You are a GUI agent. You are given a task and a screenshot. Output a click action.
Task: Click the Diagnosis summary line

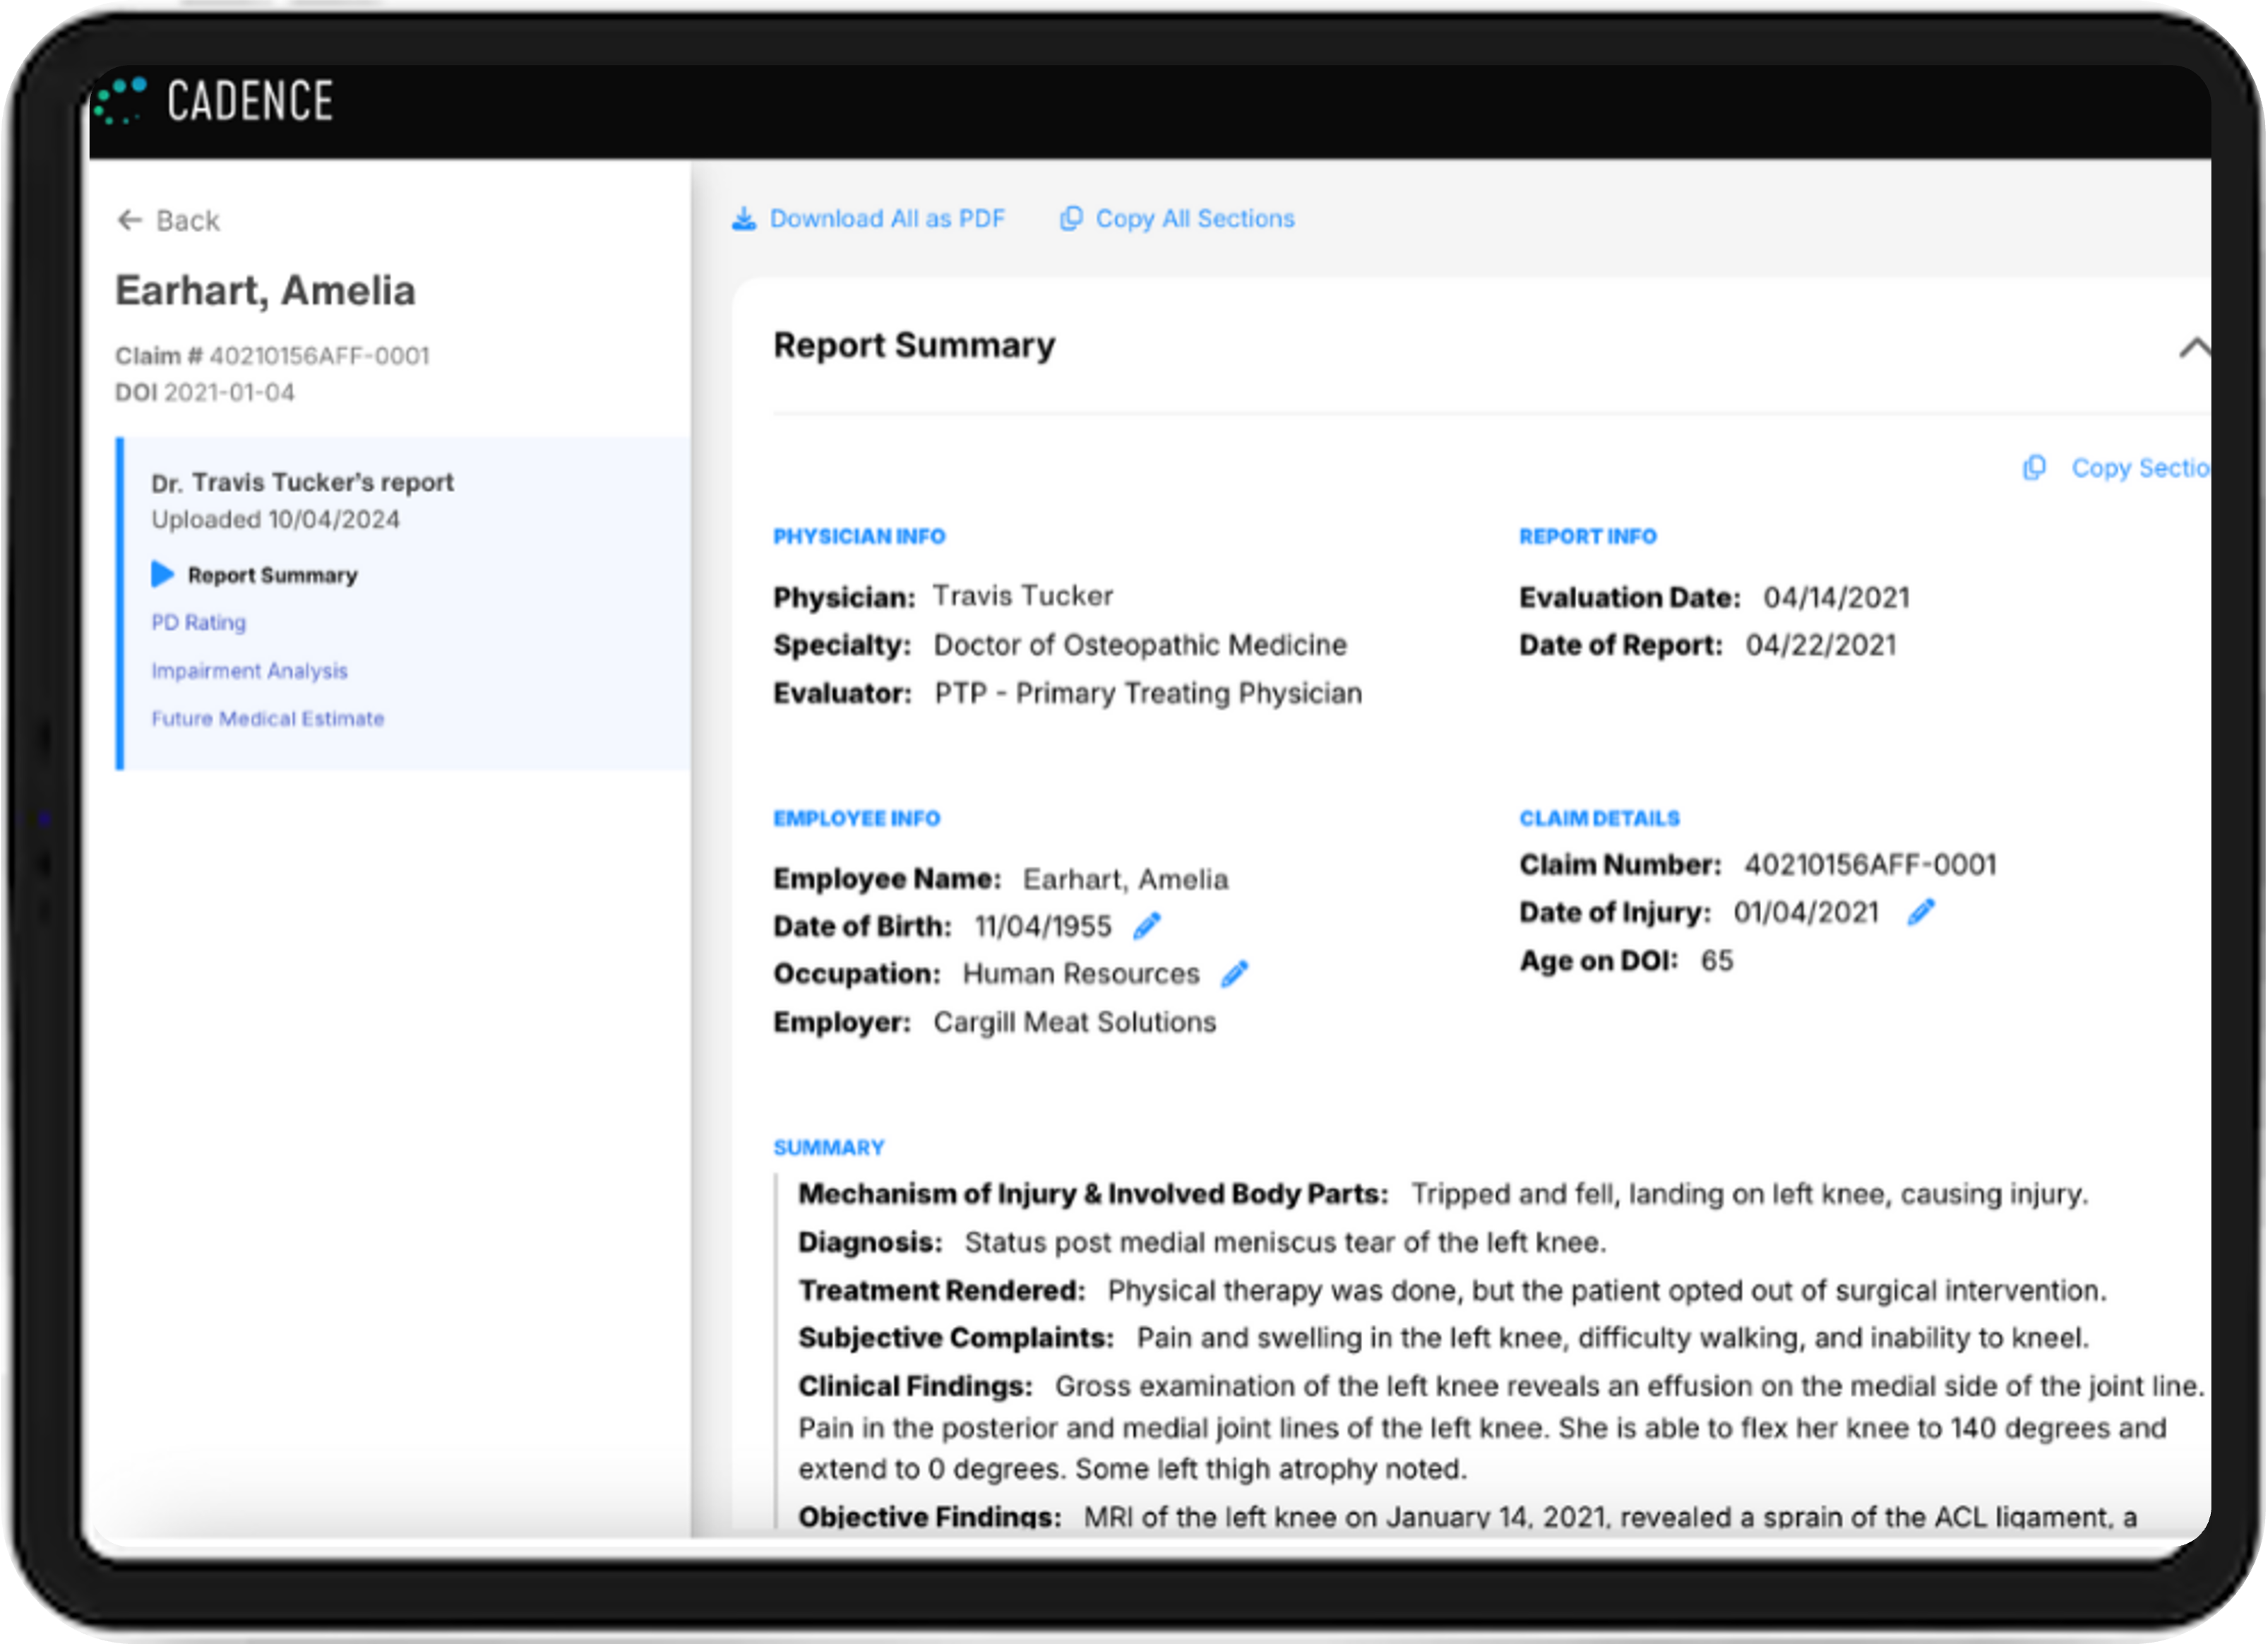tap(1202, 1242)
